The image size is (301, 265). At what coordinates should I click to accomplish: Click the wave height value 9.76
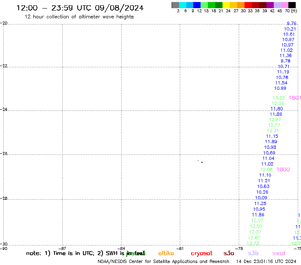tap(291, 24)
